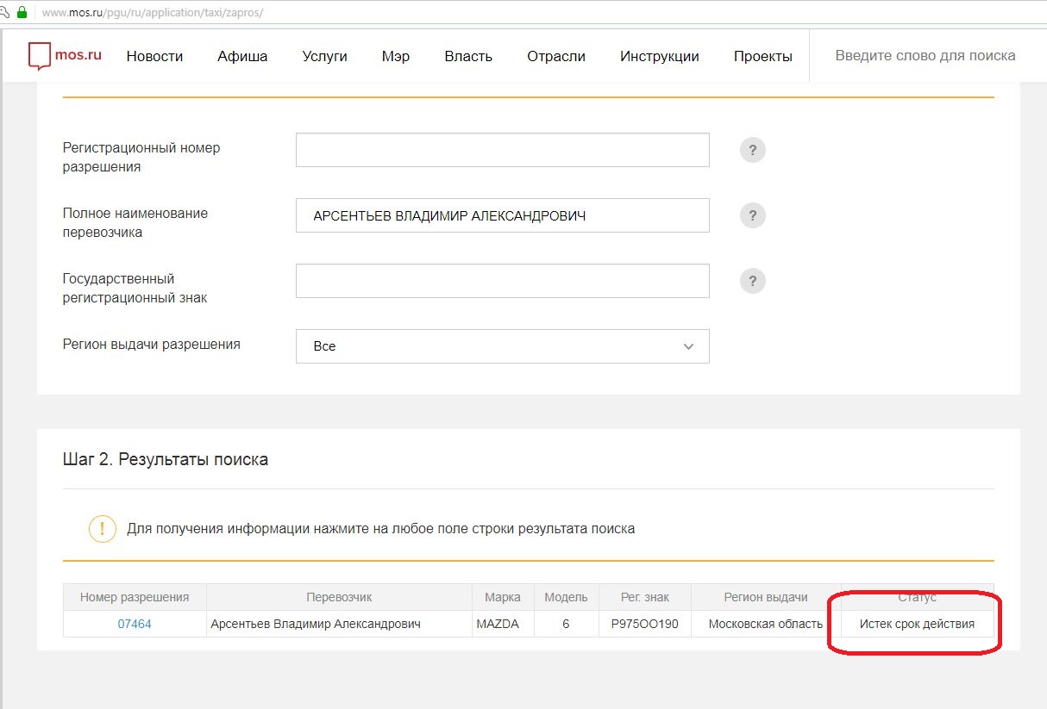Click the Перевозчик column header

(339, 597)
